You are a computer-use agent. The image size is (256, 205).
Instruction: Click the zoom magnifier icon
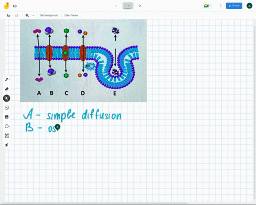27,15
